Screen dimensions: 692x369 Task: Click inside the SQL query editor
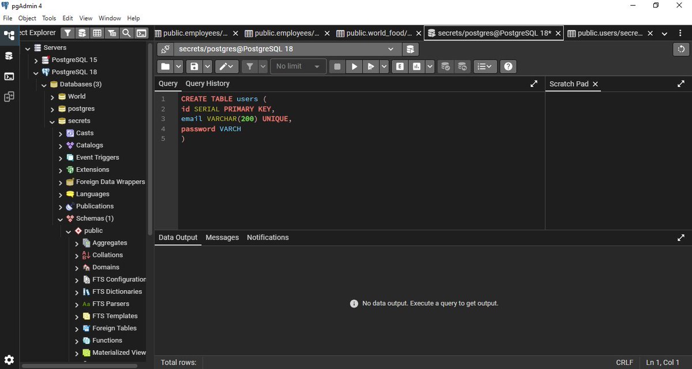coord(361,161)
